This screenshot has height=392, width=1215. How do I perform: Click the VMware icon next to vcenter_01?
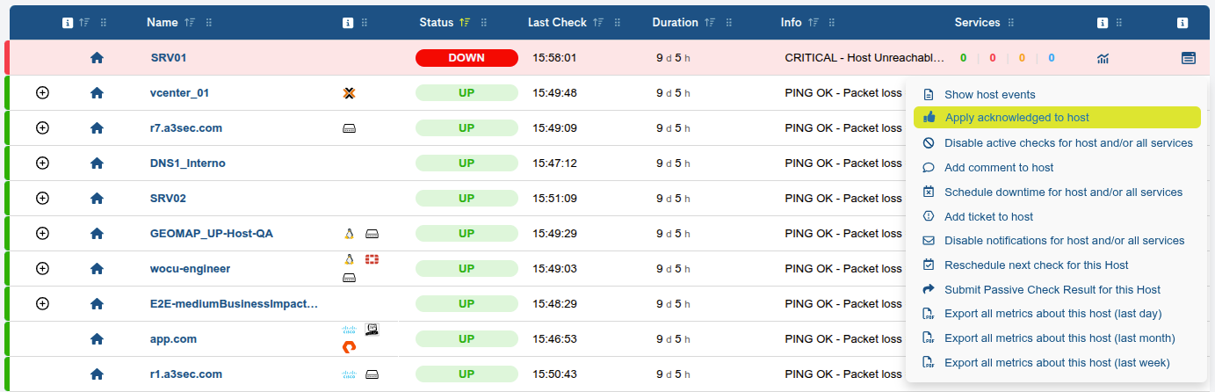pos(349,92)
